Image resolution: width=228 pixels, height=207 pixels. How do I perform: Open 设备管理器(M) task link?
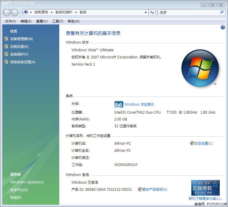click(x=22, y=39)
